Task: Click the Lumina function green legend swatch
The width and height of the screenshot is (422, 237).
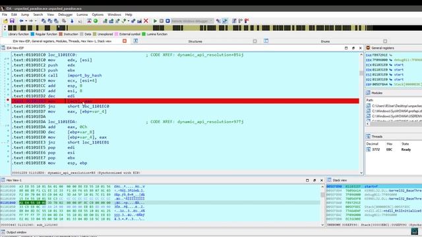Action: point(144,34)
